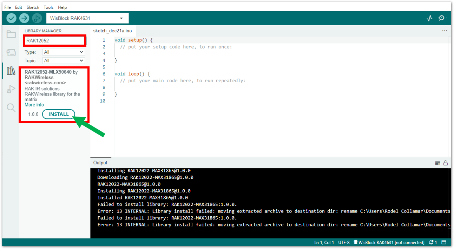Viewport: 454px width, 249px height.
Task: Open the Search magnifier sidebar icon
Action: 11,107
